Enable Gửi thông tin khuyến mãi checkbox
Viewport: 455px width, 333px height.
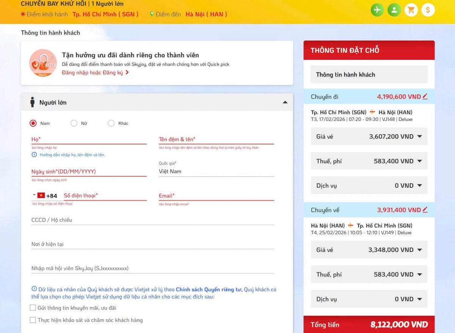pos(33,308)
